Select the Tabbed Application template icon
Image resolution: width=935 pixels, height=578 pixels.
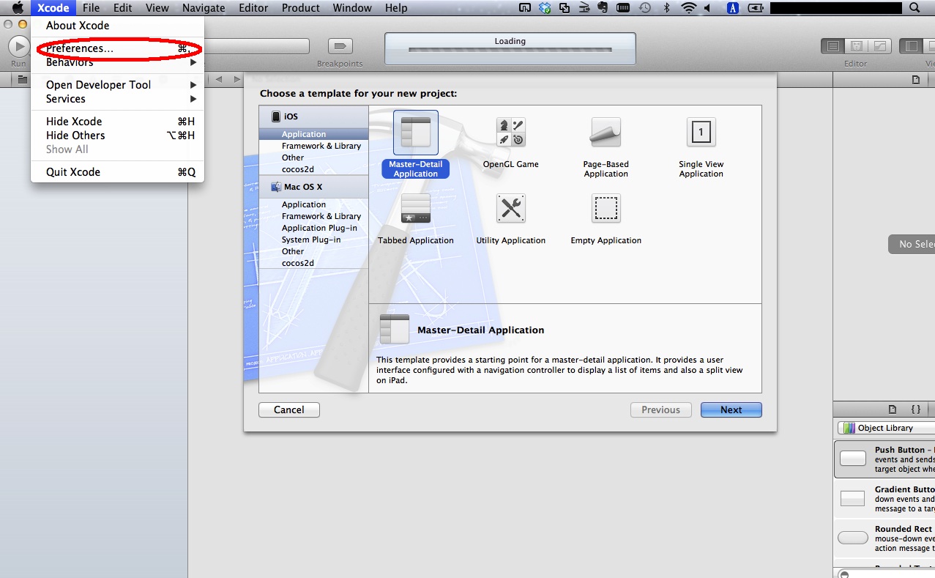coord(415,209)
